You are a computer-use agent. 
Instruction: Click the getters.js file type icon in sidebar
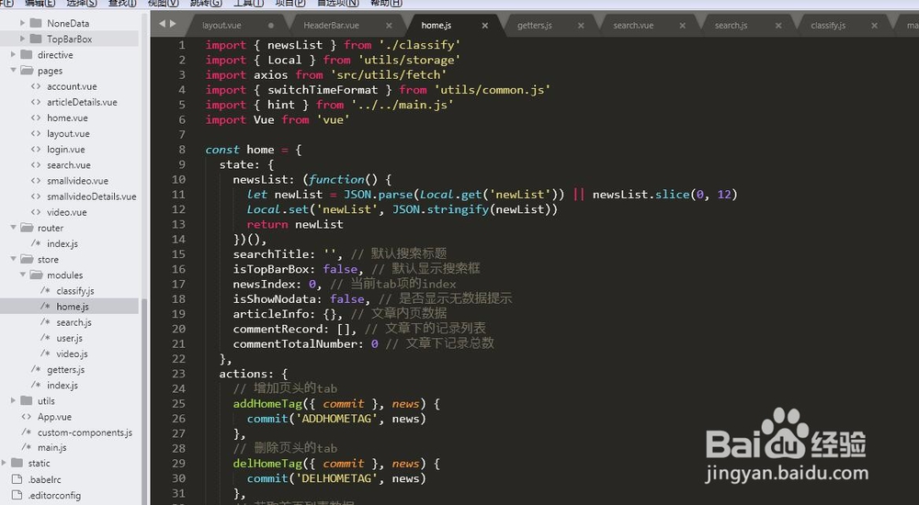tap(36, 369)
